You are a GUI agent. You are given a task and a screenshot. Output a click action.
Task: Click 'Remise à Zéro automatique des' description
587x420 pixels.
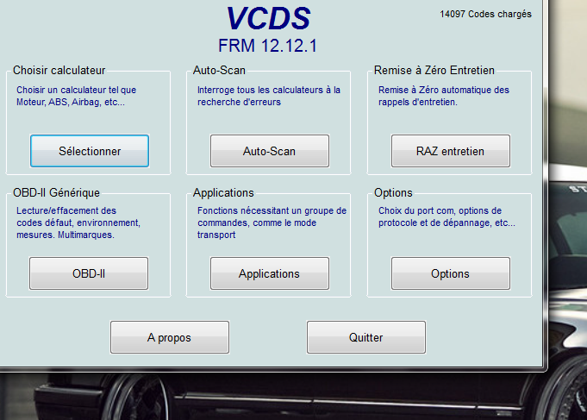point(444,96)
